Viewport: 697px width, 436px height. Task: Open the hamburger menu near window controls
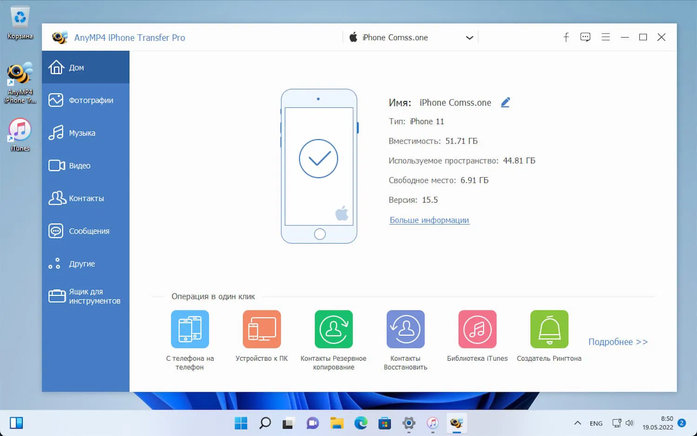(x=605, y=37)
